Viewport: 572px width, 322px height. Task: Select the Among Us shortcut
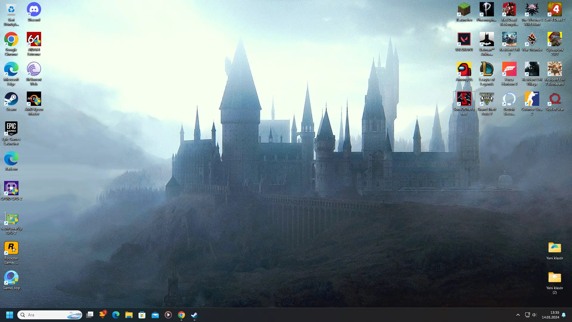point(464,72)
